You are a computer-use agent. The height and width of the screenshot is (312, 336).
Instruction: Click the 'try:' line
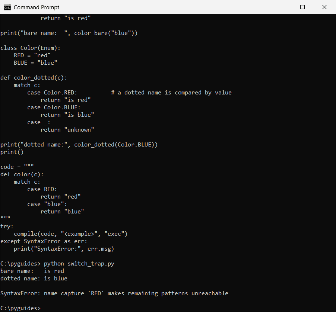[x=7, y=226]
